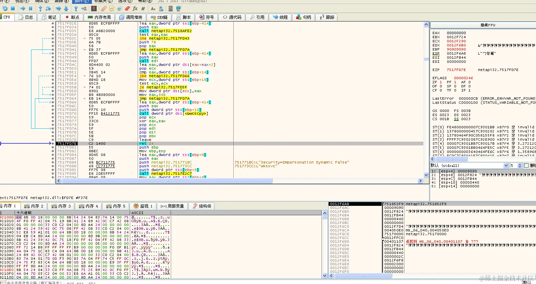Toggle breakpoint bullet at address 7517FD95
This screenshot has width=536, height=284.
point(53,174)
